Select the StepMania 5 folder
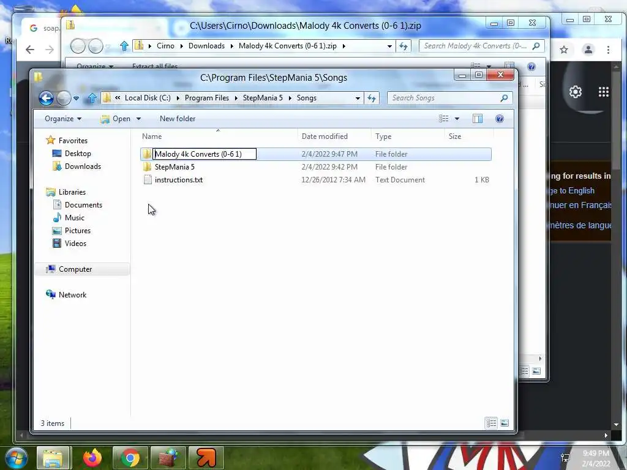 [175, 167]
